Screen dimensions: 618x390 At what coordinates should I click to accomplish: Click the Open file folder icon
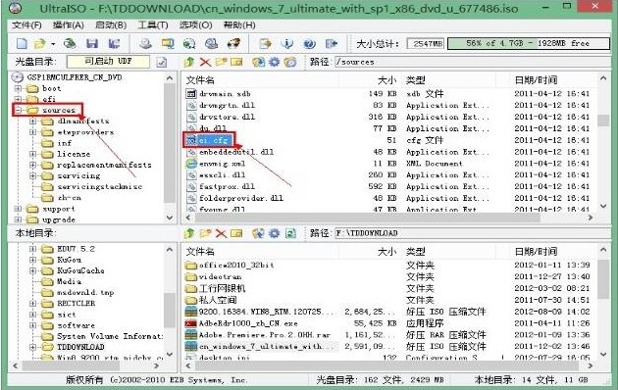point(40,43)
